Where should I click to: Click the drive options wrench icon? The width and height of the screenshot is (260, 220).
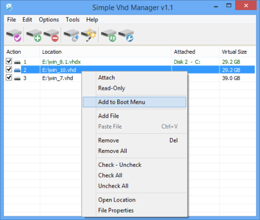pyautogui.click(x=126, y=35)
